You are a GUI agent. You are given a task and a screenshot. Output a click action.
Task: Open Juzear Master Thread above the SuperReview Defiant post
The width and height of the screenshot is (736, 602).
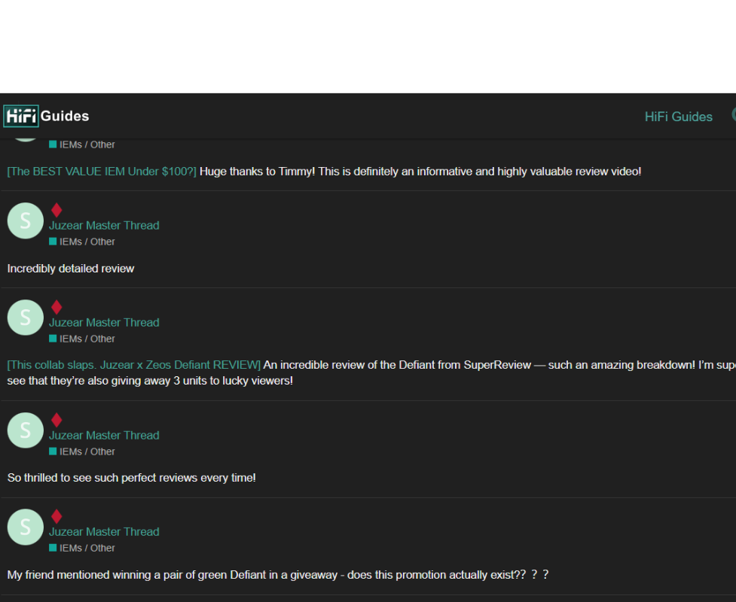click(x=104, y=323)
